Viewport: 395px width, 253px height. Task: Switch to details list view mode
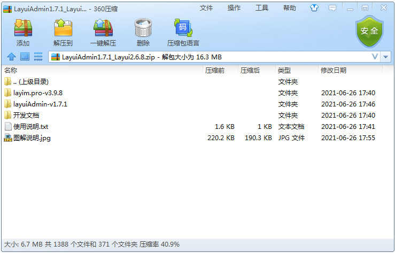(38, 57)
